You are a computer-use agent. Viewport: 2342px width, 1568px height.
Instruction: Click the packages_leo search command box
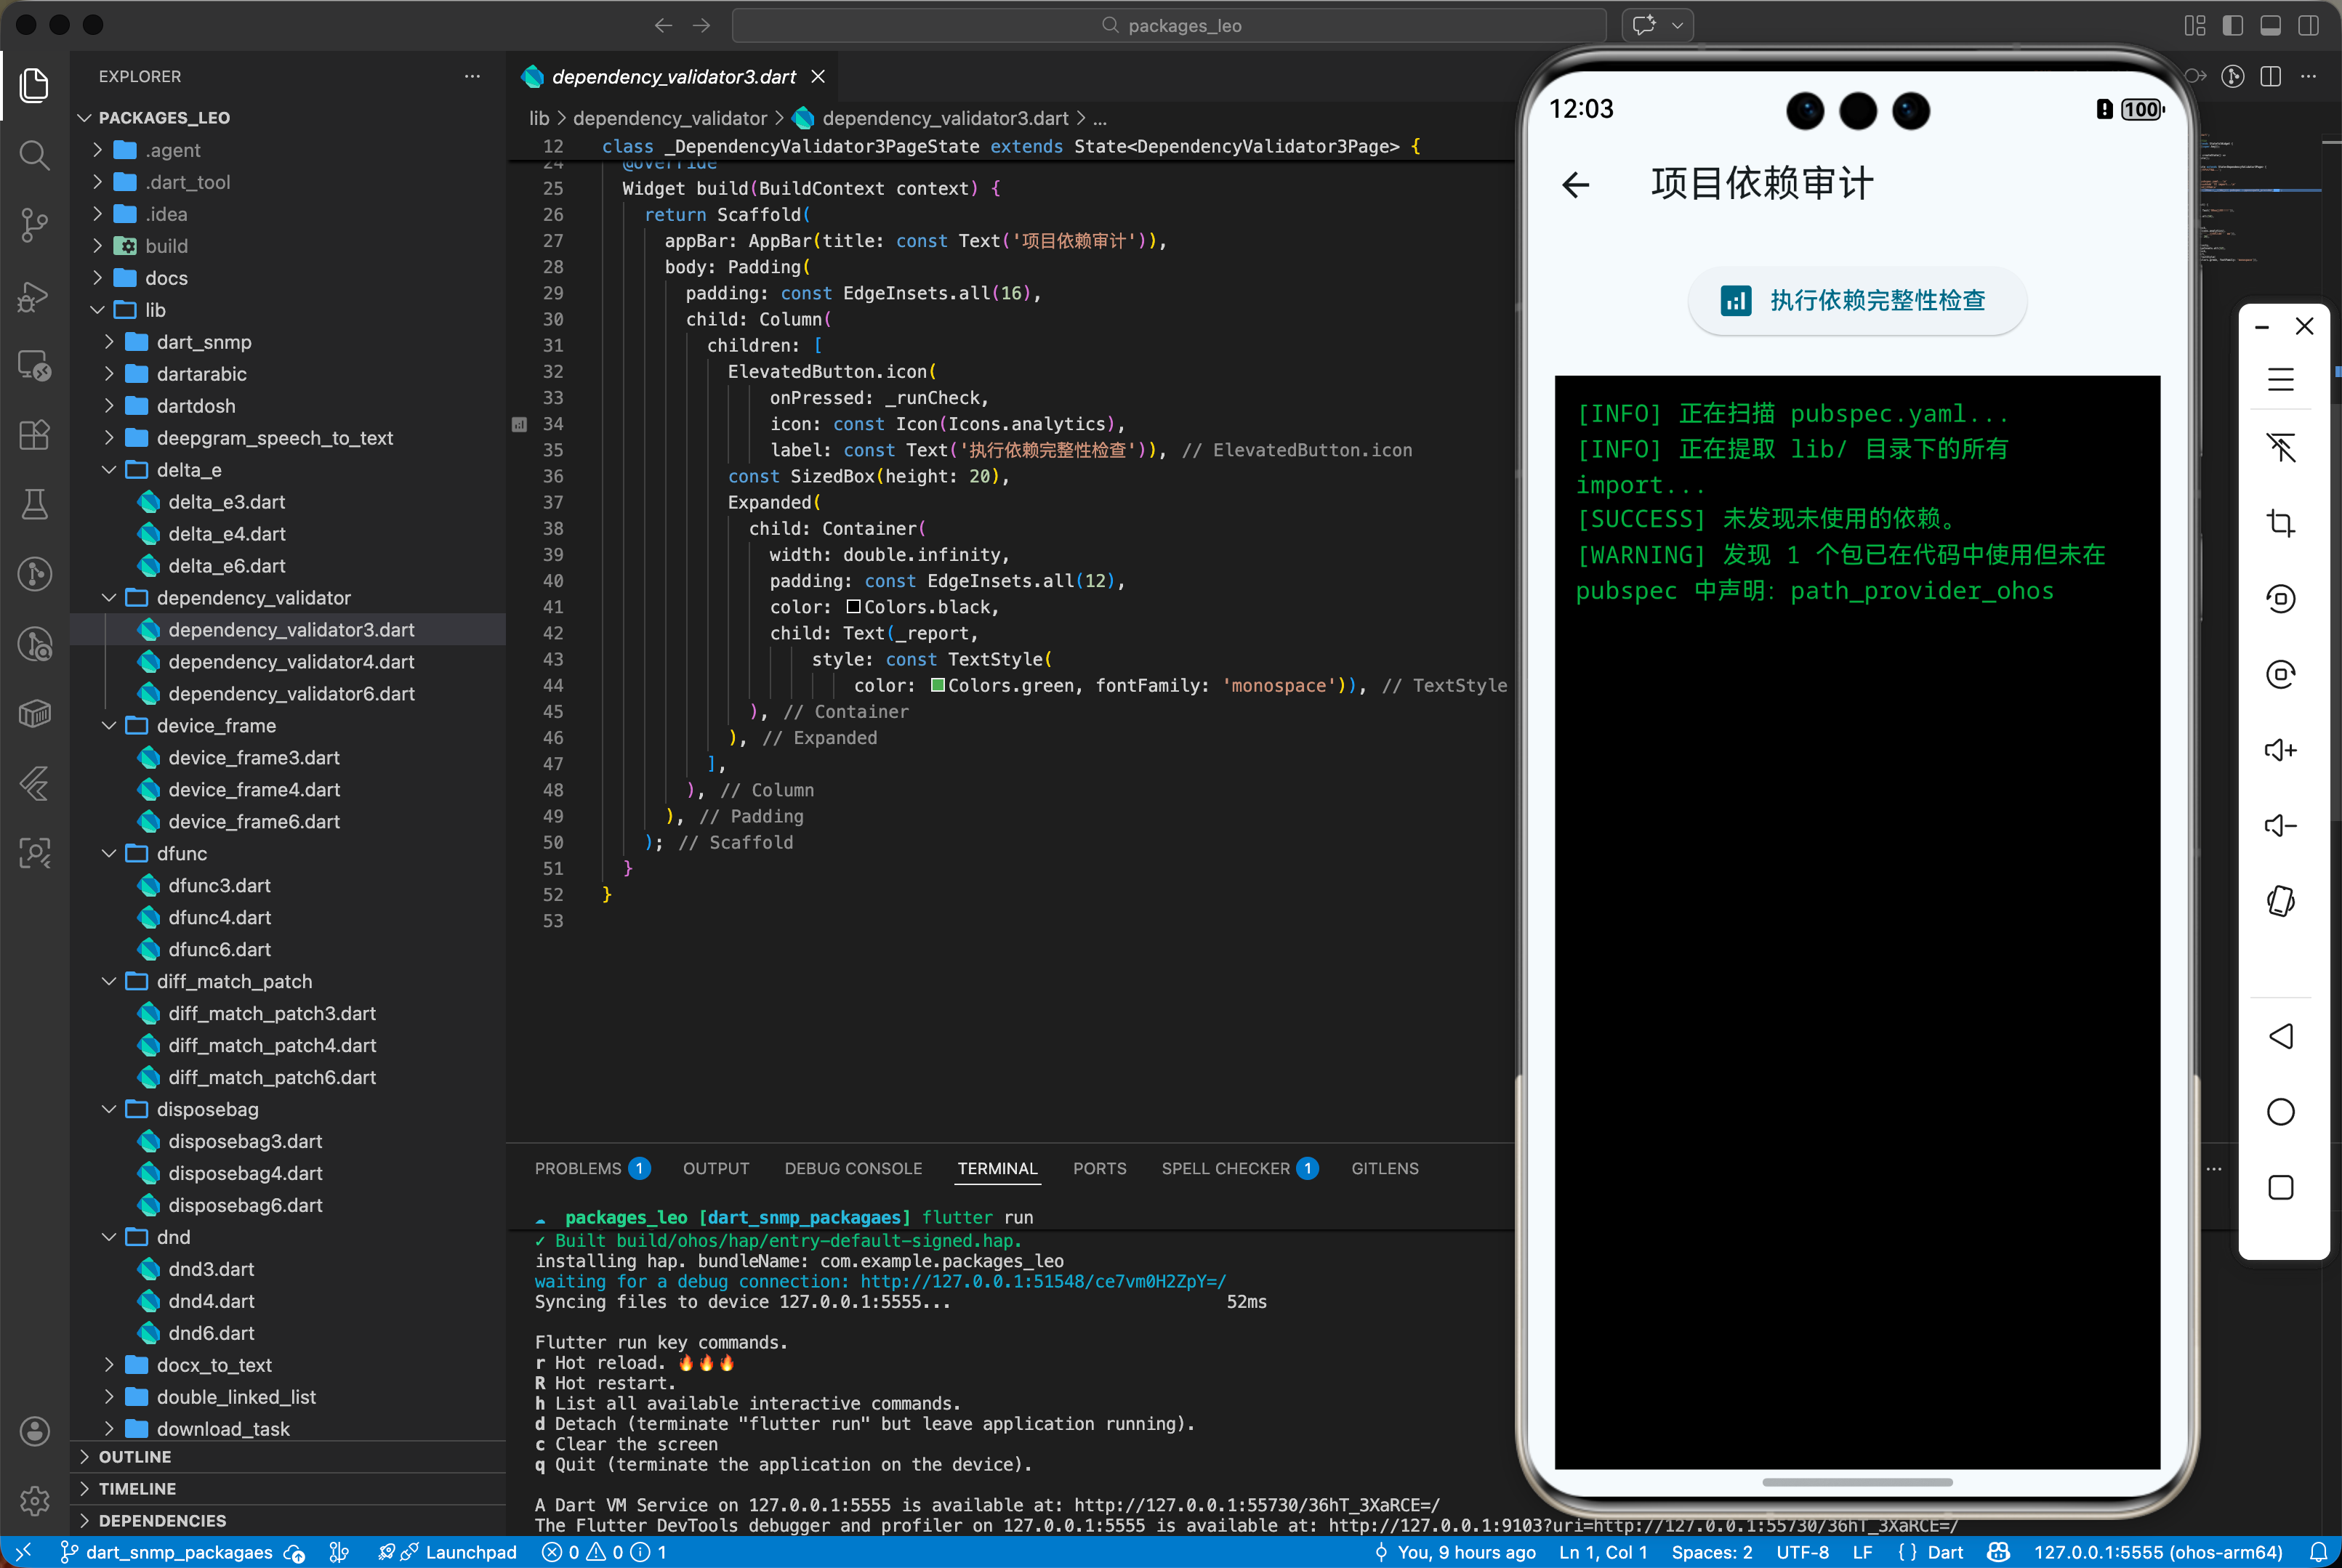1169,25
